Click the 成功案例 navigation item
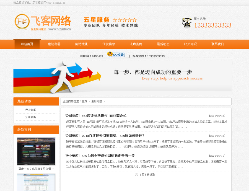This screenshot has width=249, height=191. click(x=136, y=44)
